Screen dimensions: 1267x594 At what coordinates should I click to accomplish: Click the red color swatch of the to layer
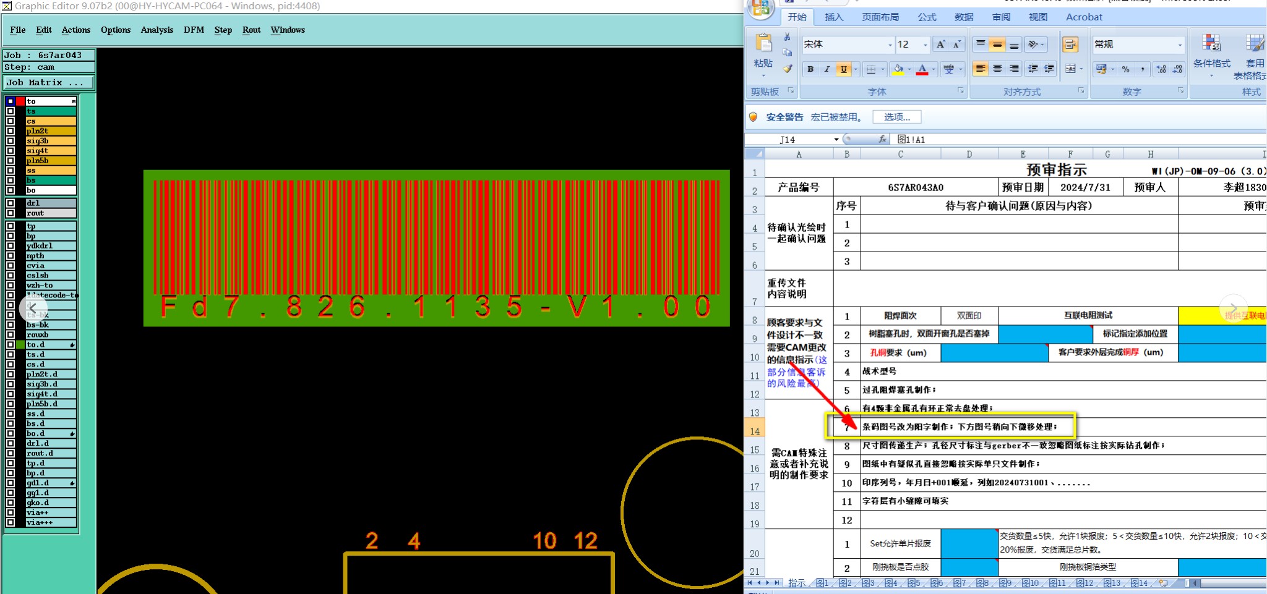point(20,101)
